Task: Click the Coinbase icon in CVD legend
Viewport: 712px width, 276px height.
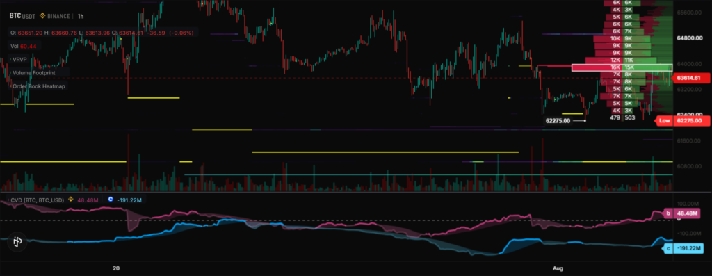Action: pos(111,200)
